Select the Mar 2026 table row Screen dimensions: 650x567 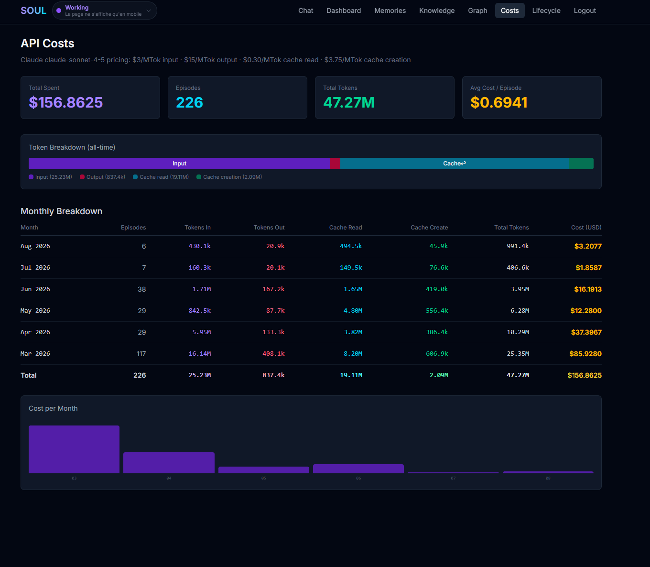pyautogui.click(x=311, y=354)
